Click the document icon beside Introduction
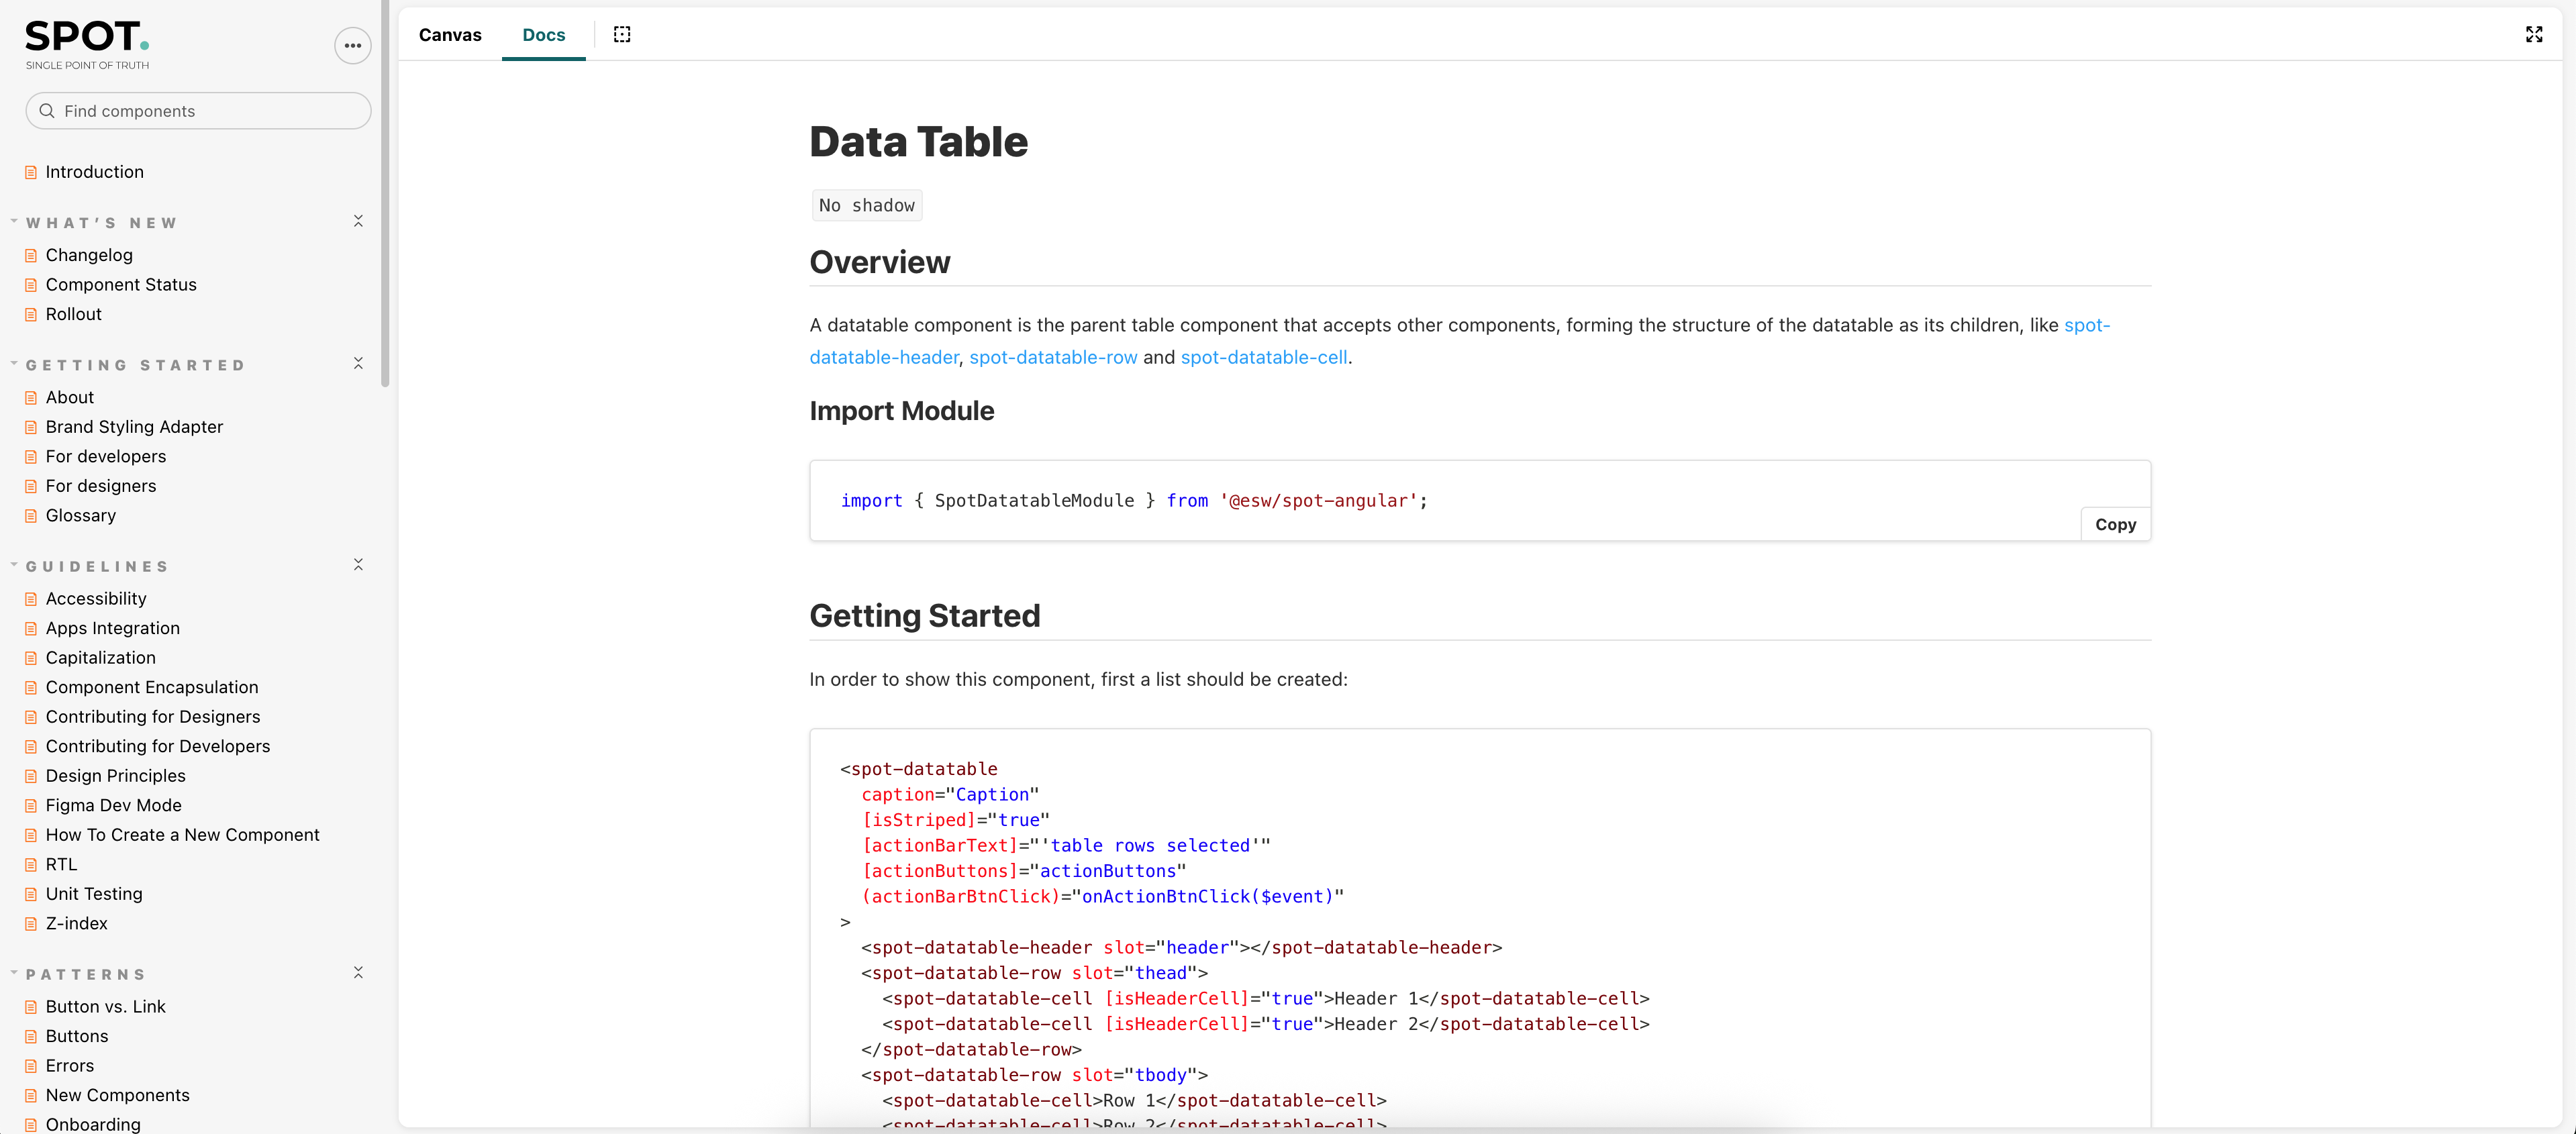 click(x=31, y=172)
